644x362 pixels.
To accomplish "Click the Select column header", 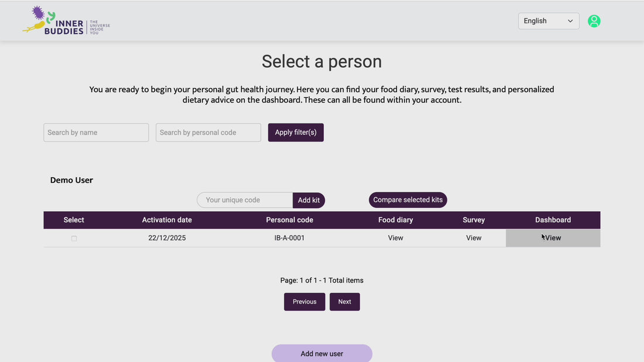I will click(x=74, y=220).
